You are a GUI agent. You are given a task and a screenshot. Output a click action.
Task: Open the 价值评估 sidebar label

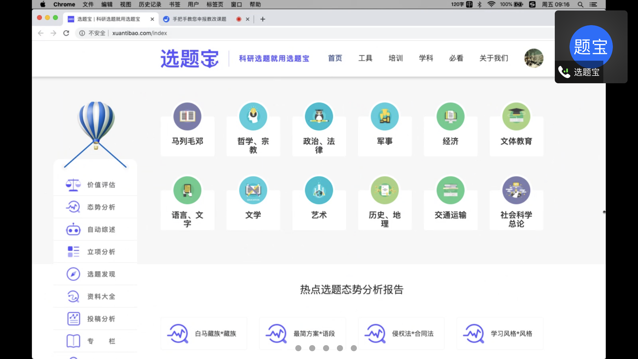[101, 185]
